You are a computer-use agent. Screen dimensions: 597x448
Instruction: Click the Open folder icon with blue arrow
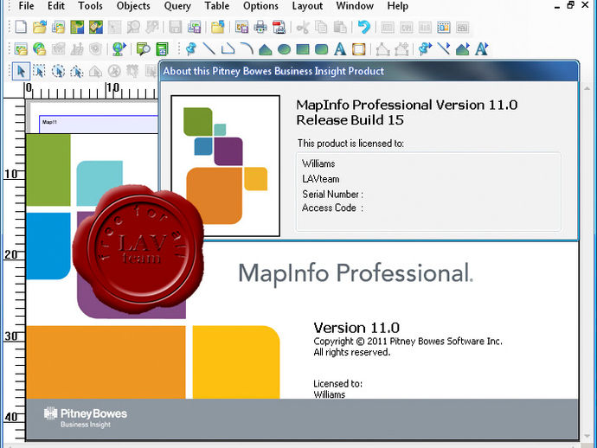click(x=40, y=28)
